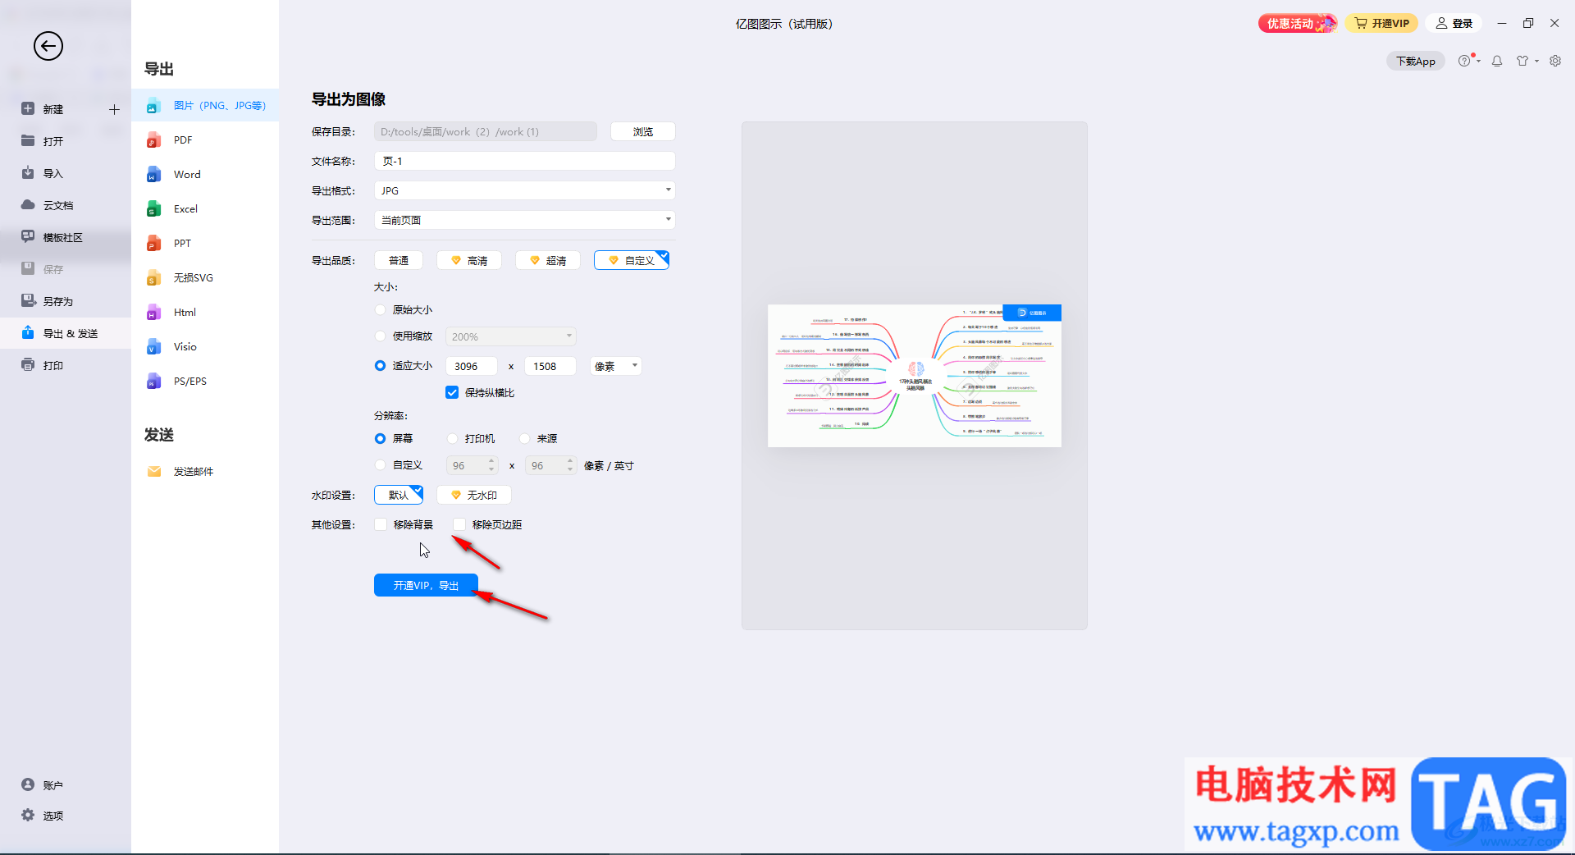Image resolution: width=1575 pixels, height=855 pixels.
Task: Select screen resolution radio button
Action: click(x=380, y=438)
